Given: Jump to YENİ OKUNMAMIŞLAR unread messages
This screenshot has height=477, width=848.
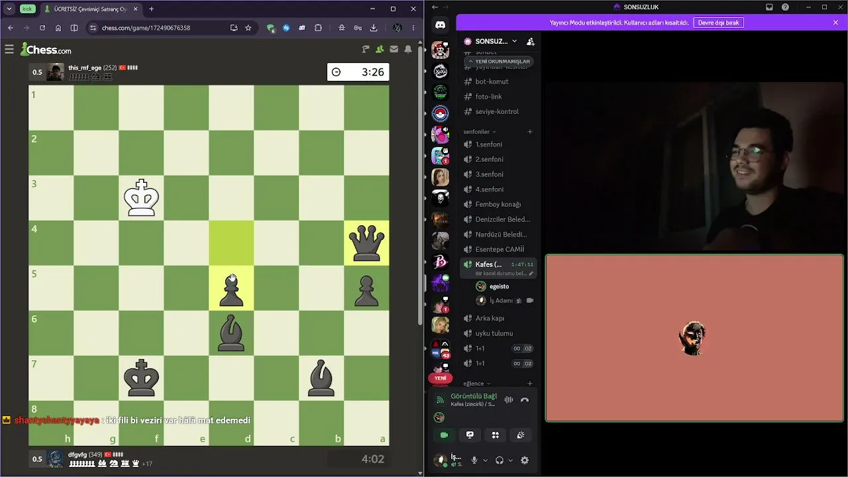Looking at the screenshot, I should pyautogui.click(x=500, y=61).
